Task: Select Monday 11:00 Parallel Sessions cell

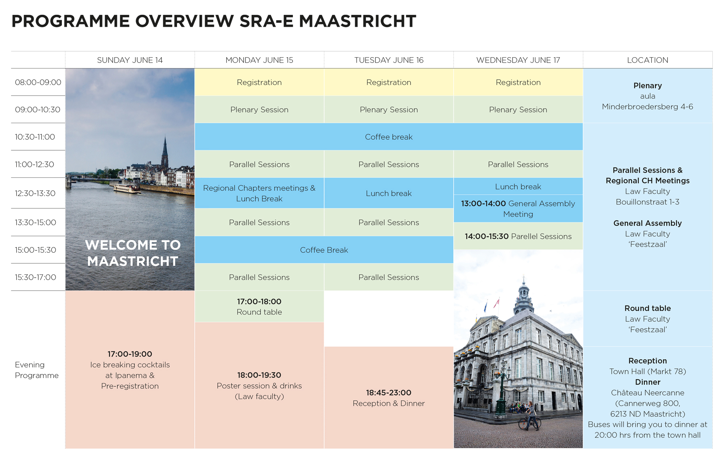Action: pyautogui.click(x=259, y=164)
